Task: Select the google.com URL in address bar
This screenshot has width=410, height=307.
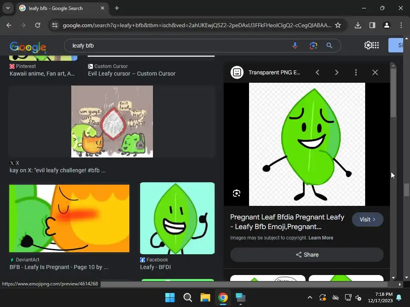Action: point(197,25)
